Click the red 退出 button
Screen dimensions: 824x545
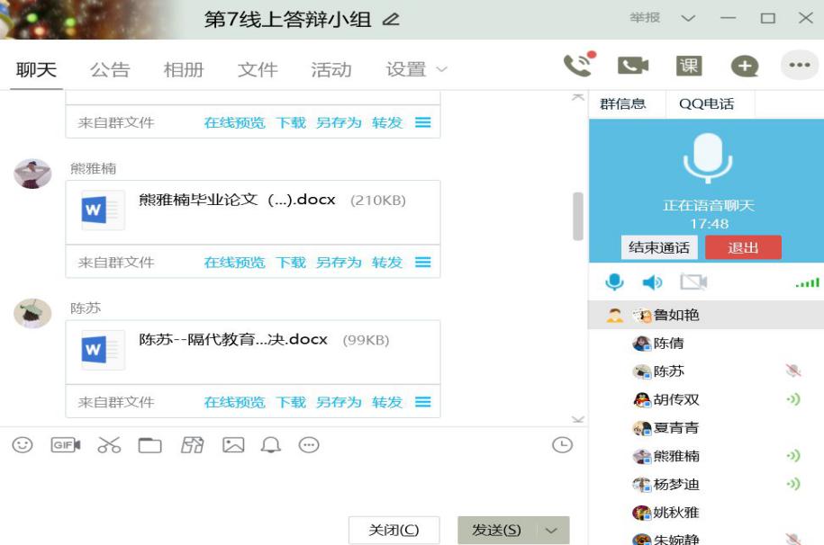[743, 248]
